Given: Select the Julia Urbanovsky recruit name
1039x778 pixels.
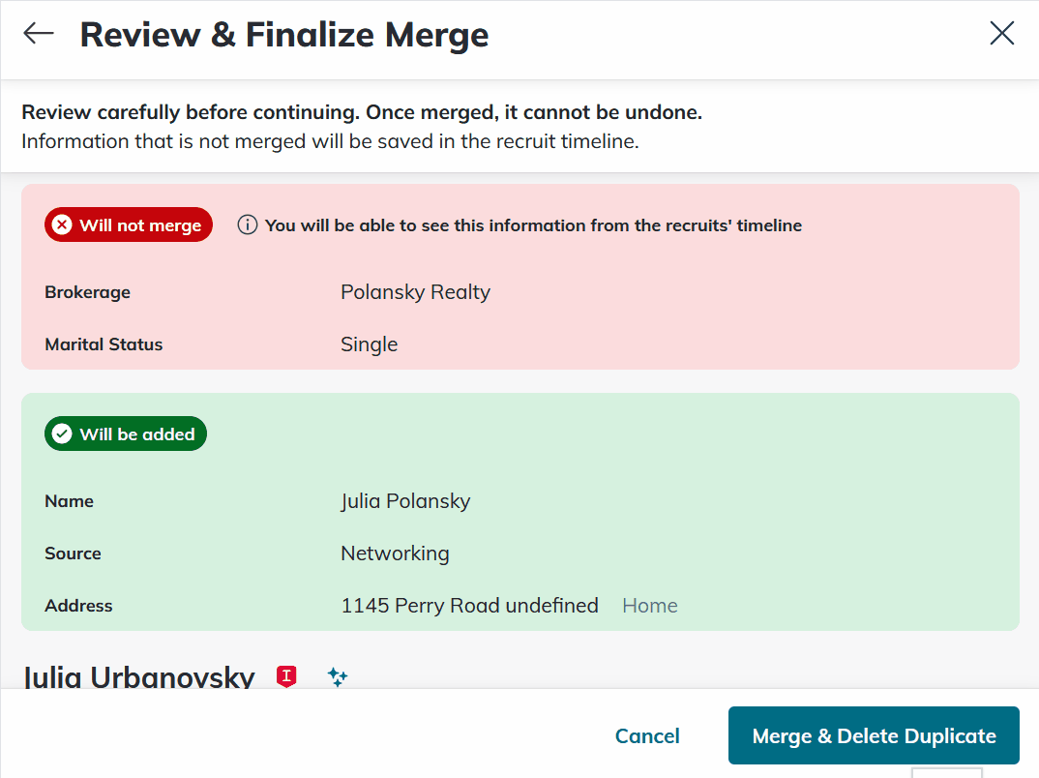Looking at the screenshot, I should pos(138,677).
